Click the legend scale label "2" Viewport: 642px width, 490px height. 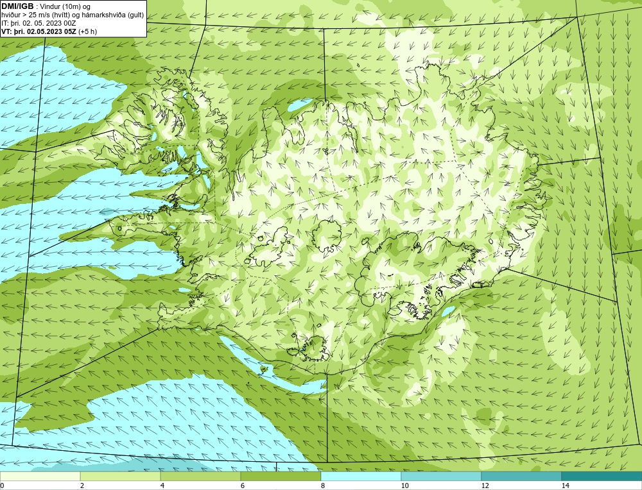[x=82, y=486]
